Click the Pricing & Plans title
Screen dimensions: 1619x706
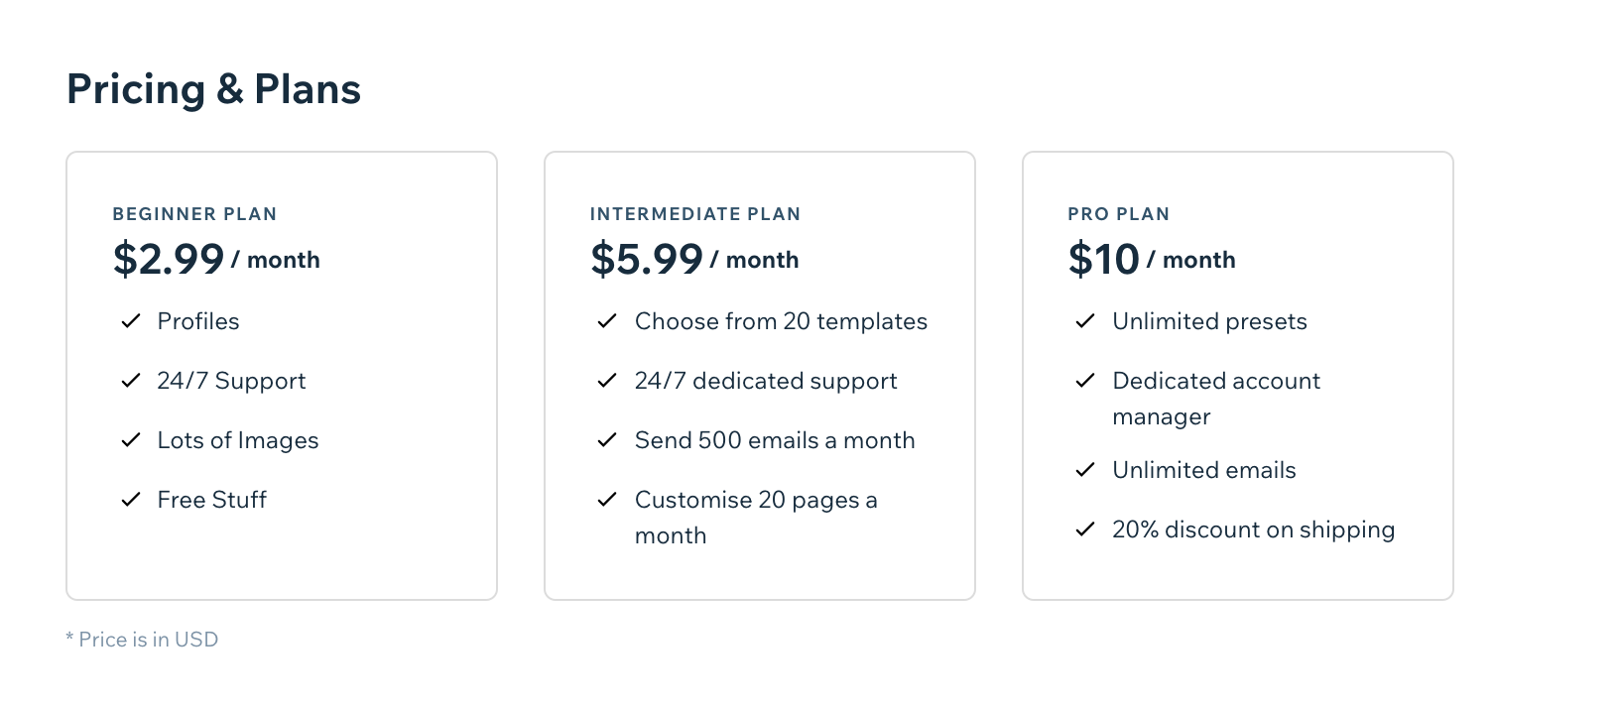point(213,89)
